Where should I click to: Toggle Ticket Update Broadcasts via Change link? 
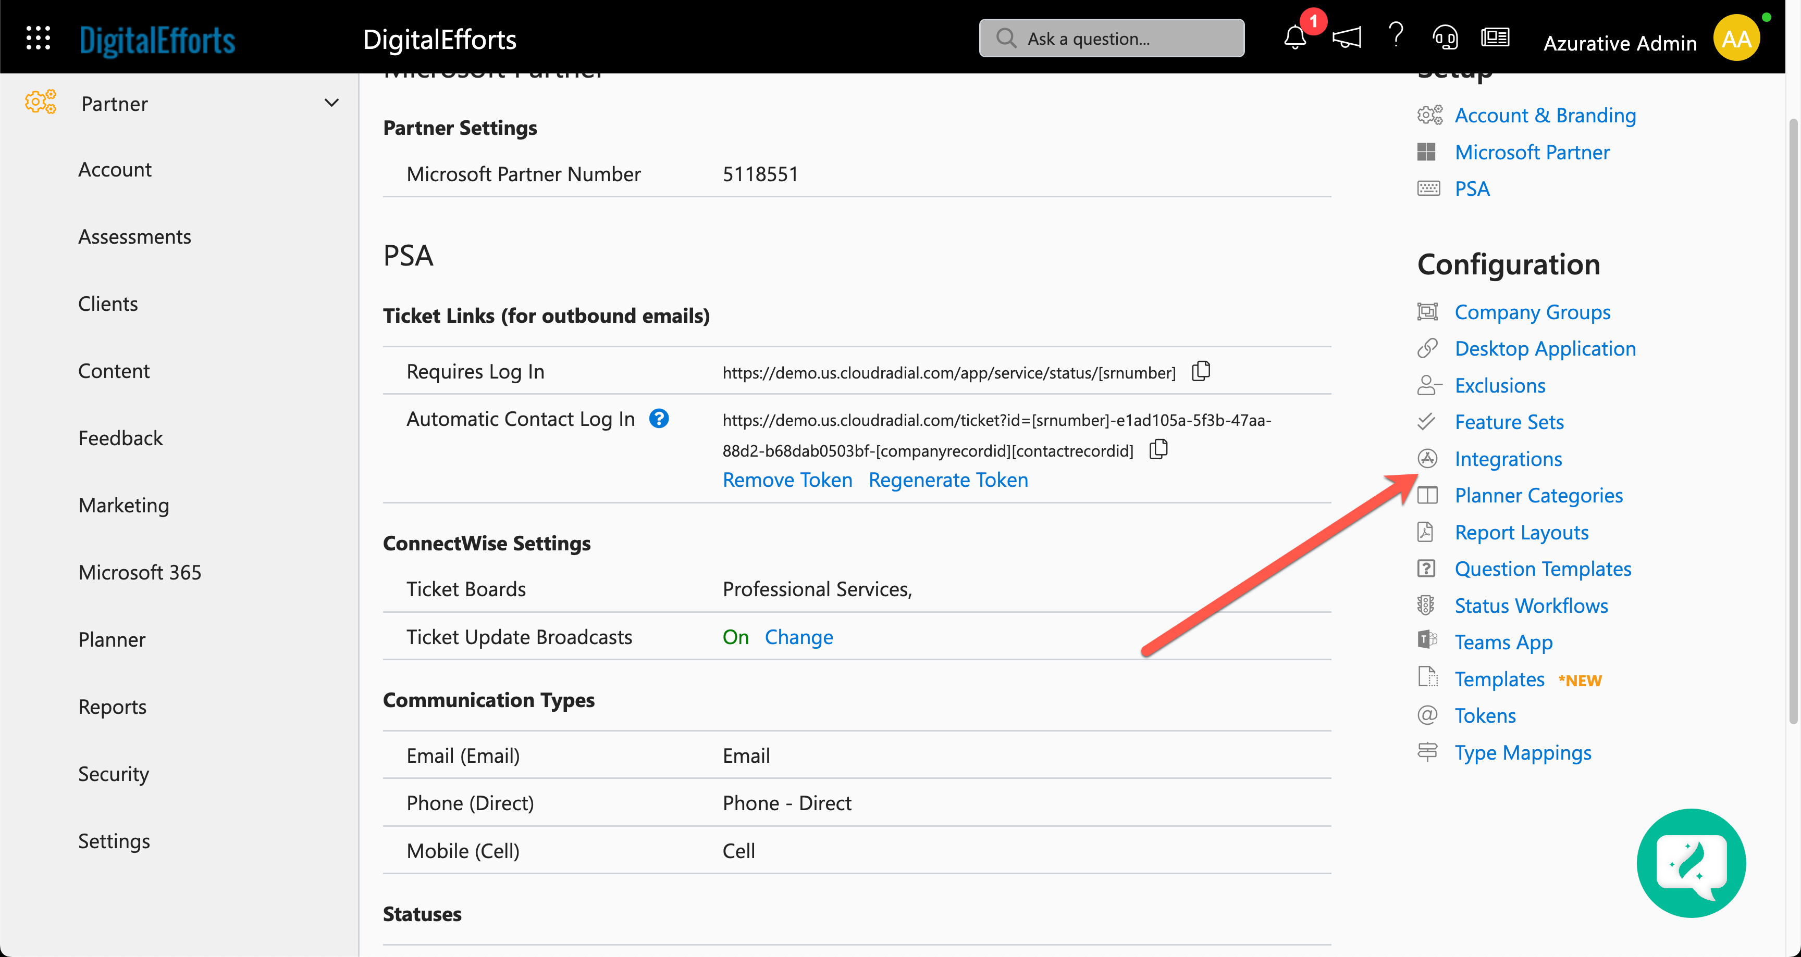point(799,636)
